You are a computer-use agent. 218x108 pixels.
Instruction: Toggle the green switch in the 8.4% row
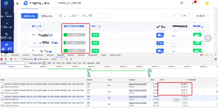(199, 43)
